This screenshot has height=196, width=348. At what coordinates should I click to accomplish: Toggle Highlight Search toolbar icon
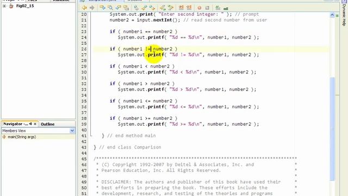click(126, 8)
